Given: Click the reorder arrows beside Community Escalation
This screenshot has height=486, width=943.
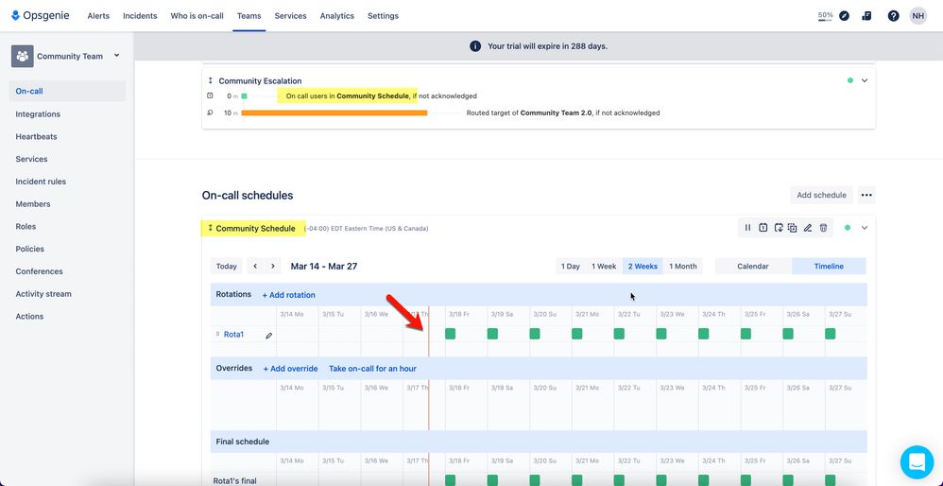Looking at the screenshot, I should (x=211, y=80).
